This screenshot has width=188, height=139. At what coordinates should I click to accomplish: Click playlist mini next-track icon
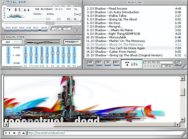(157, 66)
